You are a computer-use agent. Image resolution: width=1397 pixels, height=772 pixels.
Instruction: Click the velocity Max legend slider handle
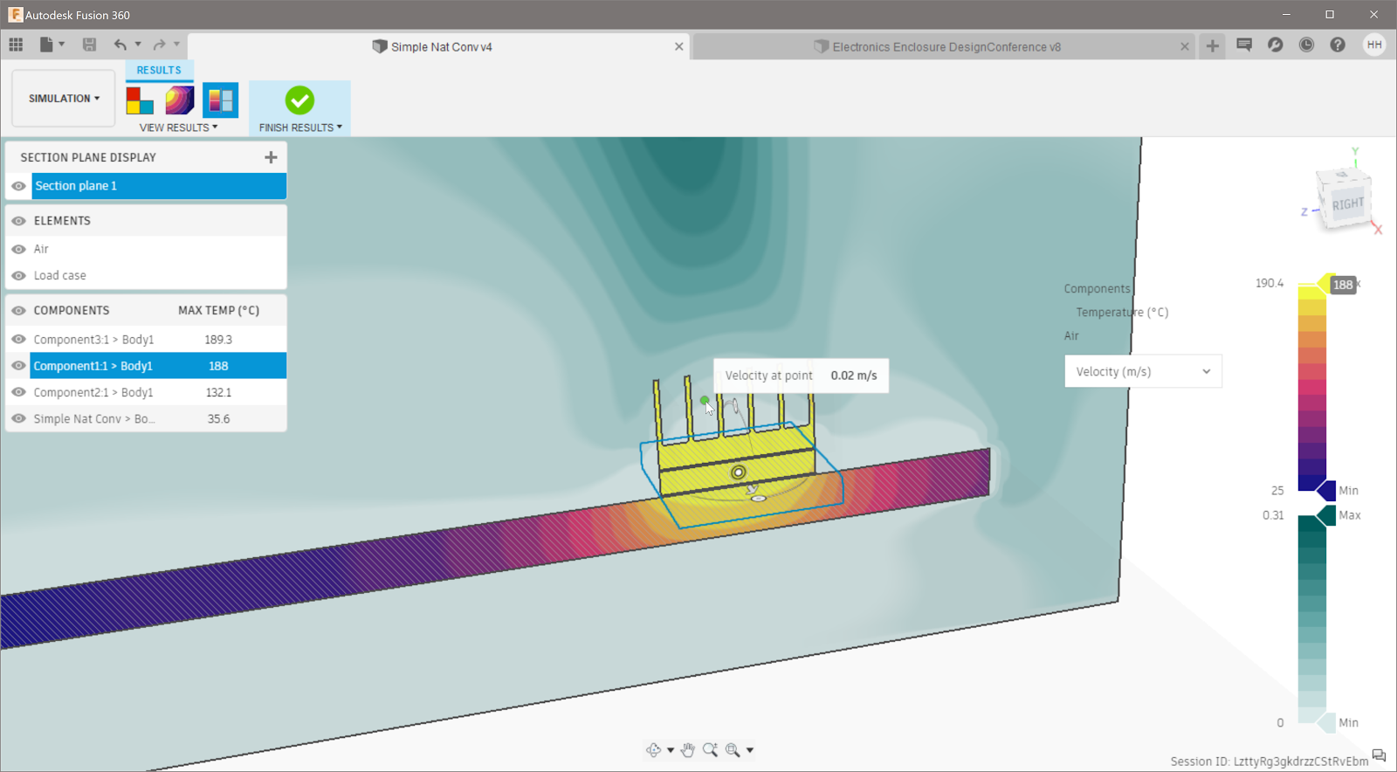[x=1326, y=515]
